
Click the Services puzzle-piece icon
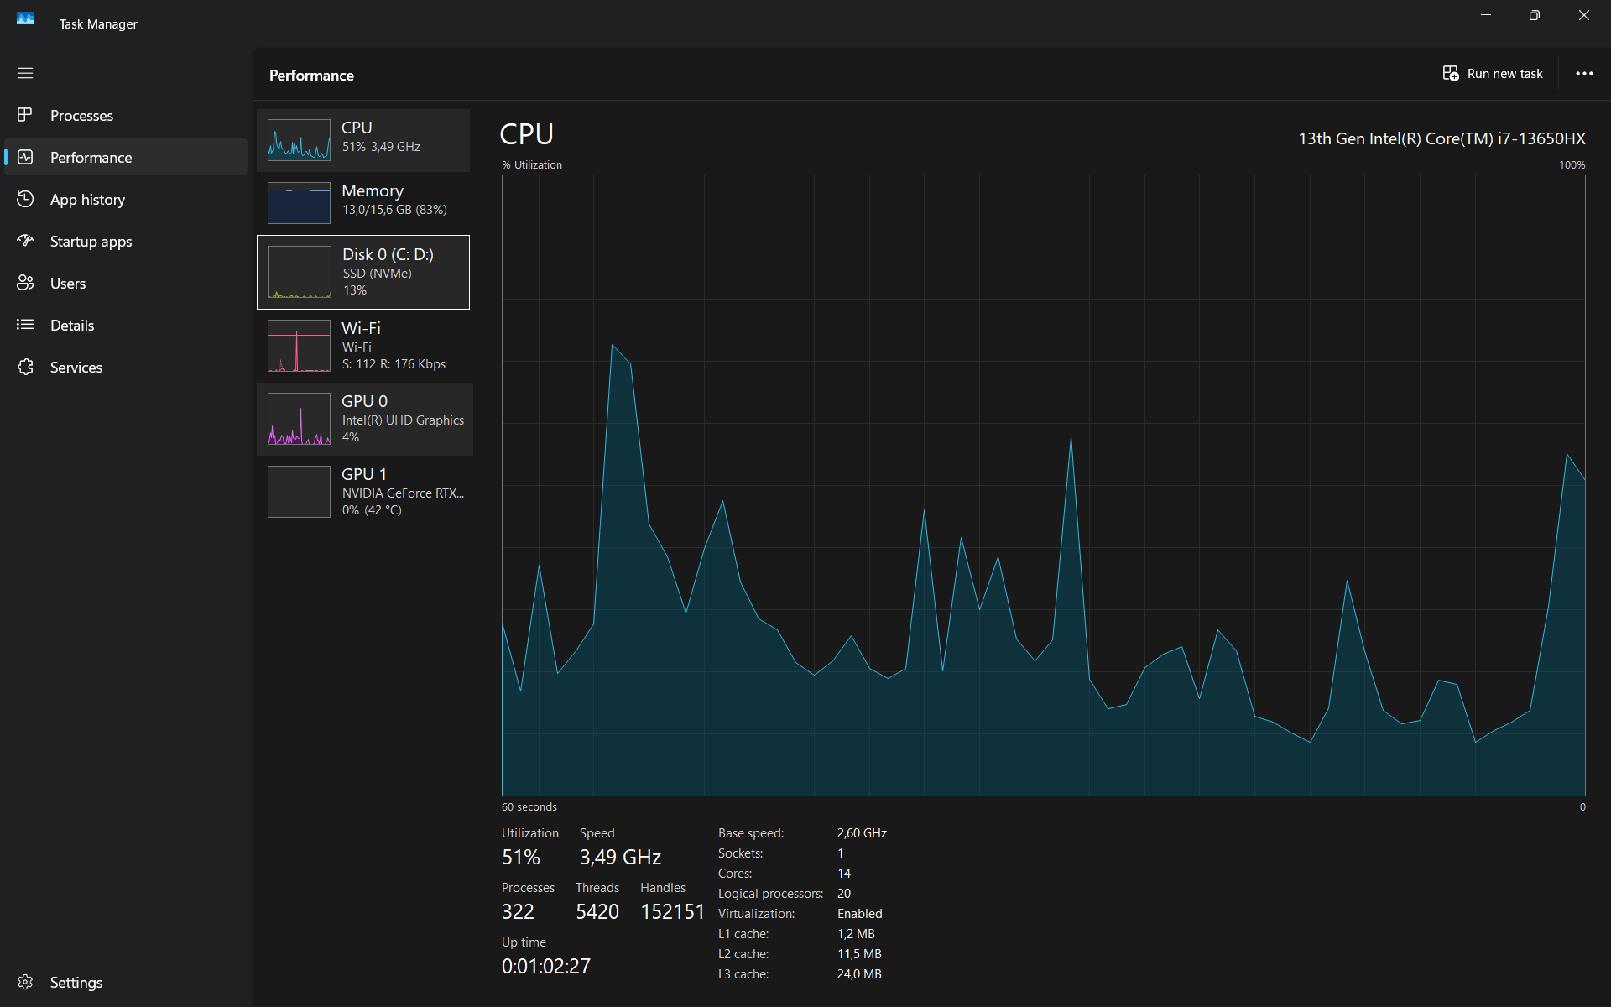[x=25, y=367]
